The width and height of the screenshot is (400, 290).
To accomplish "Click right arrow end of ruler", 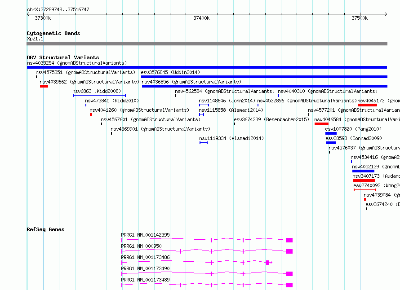I will click(386, 14).
